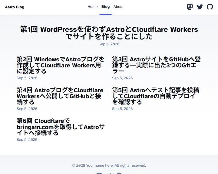218x174 pixels.
Task: Open the Twitter icon in header
Action: click(x=200, y=7)
